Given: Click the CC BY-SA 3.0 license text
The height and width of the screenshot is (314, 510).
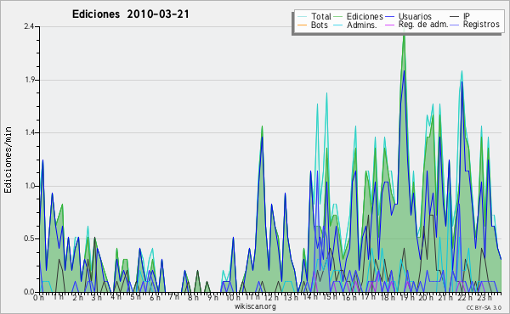Looking at the screenshot, I should coord(484,307).
